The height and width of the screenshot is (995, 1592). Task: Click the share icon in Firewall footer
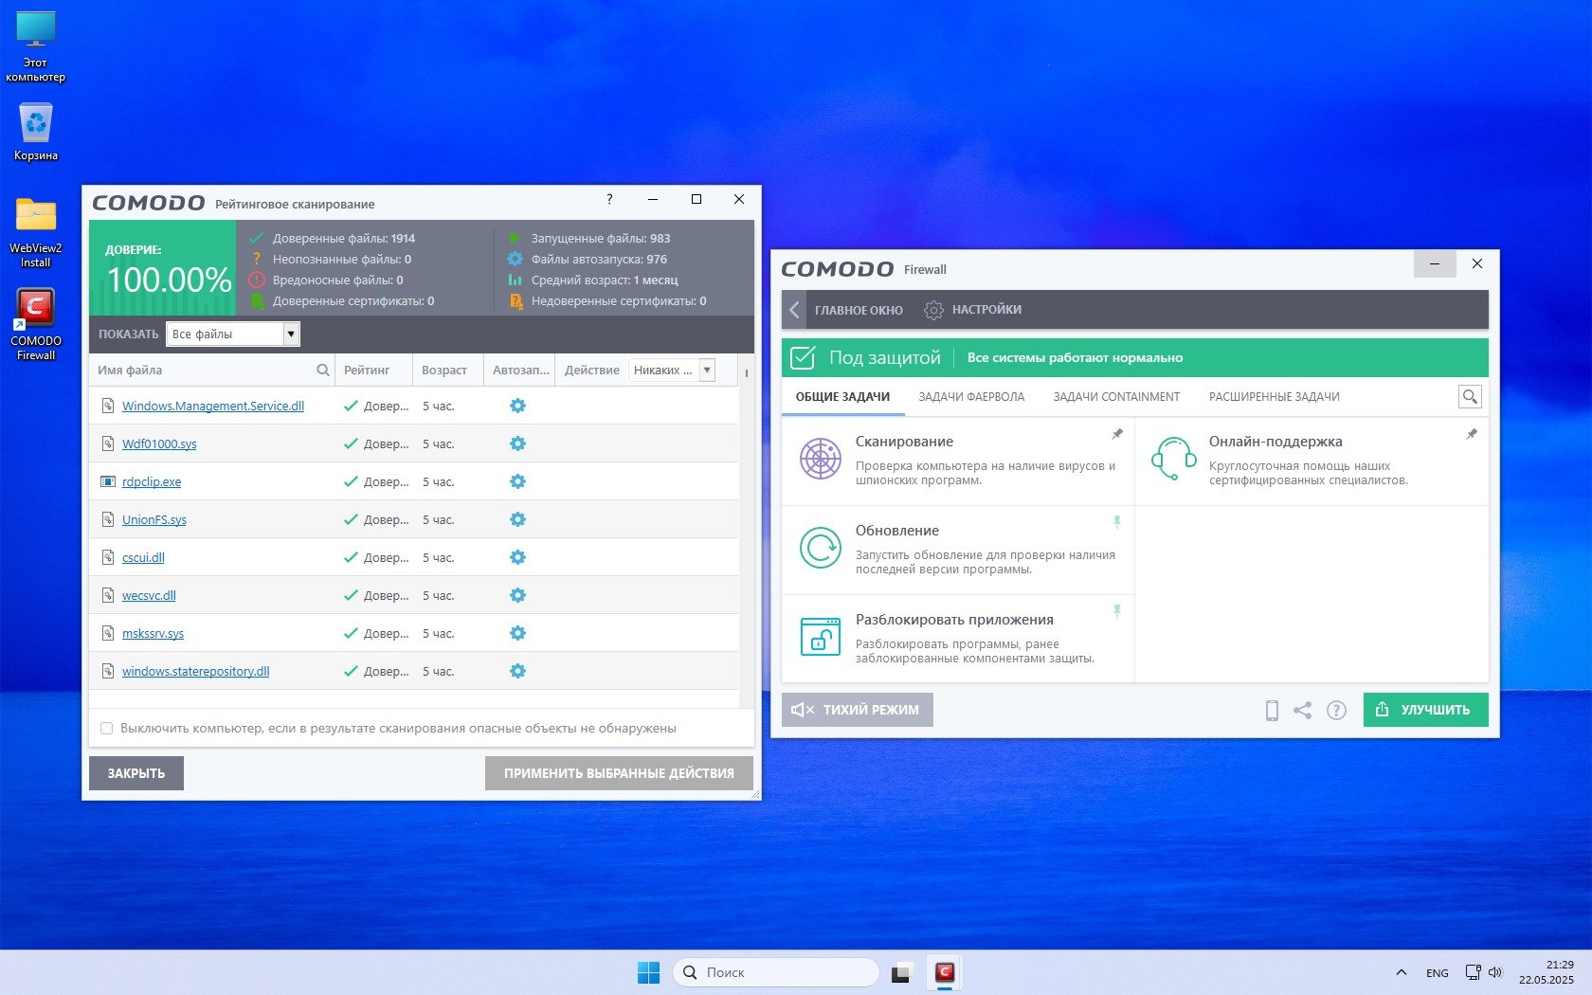click(1303, 711)
